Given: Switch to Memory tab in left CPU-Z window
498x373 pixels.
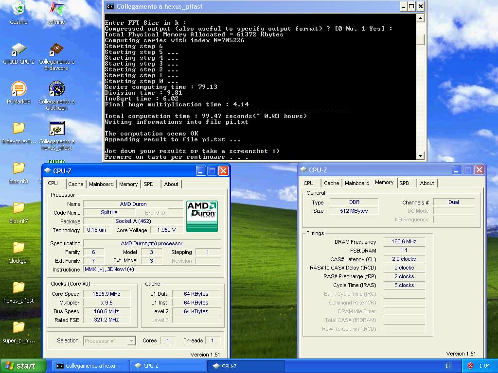Looking at the screenshot, I should tap(128, 184).
